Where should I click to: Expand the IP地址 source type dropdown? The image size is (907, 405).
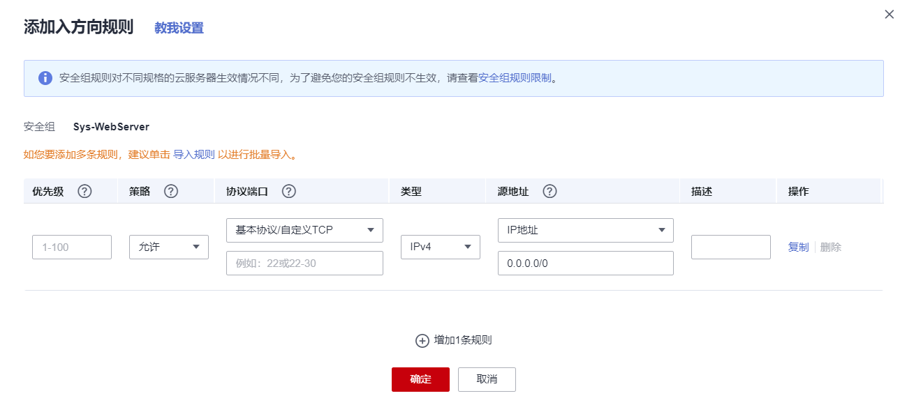(x=585, y=230)
